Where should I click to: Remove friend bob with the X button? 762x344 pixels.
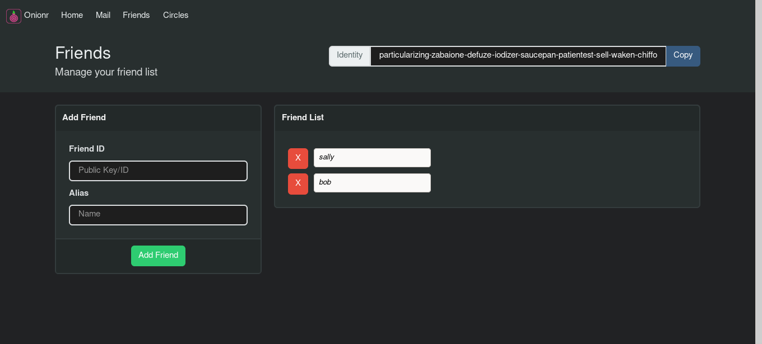[x=298, y=183]
